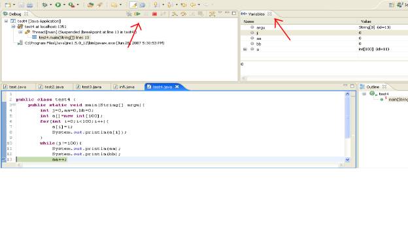Collapse the Thread [main] node
Viewport: 408px width, 240px height.
[20, 32]
